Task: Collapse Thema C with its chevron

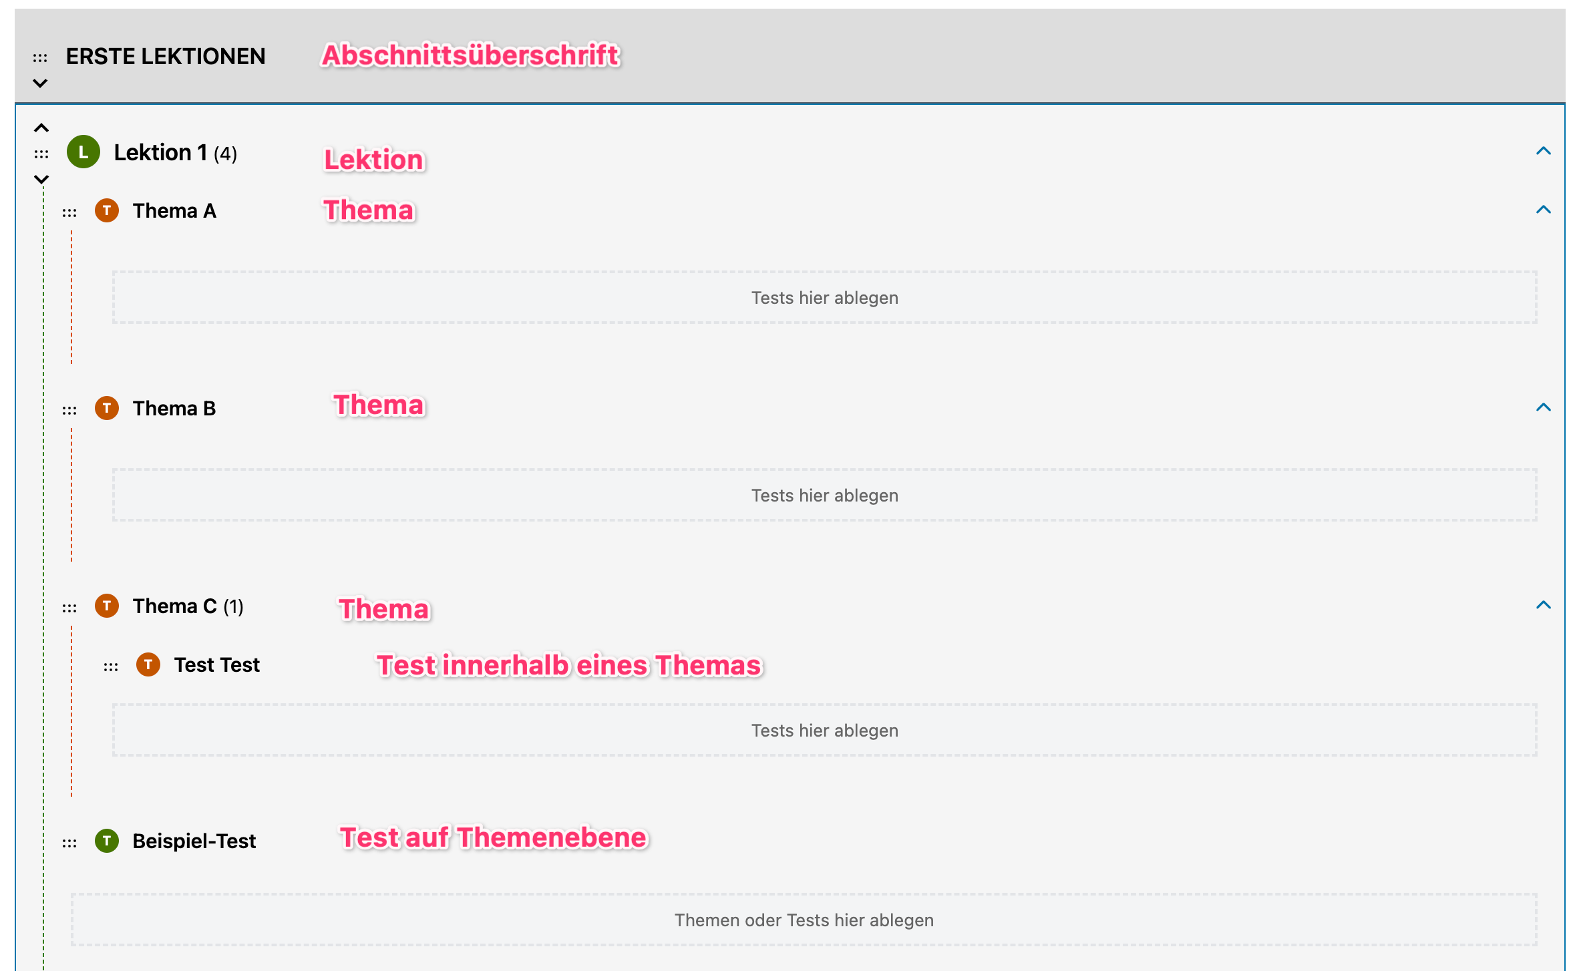Action: (x=1544, y=605)
